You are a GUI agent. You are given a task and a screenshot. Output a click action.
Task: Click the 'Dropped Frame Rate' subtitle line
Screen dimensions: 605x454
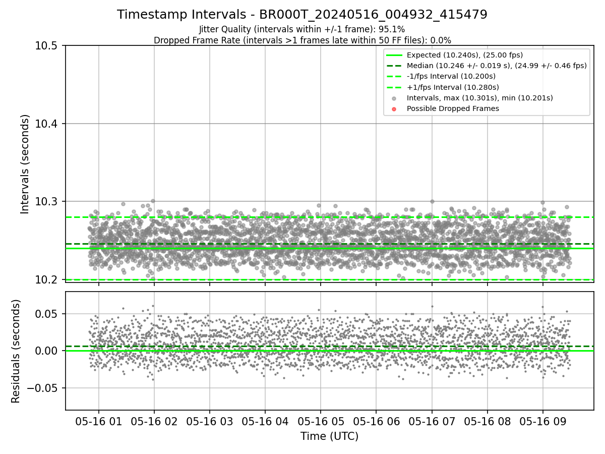(302, 40)
